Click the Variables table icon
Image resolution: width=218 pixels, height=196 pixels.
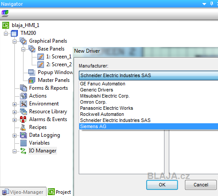(x=23, y=143)
